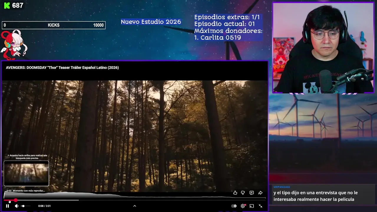Exit fullscreen mode in player
The image size is (377, 212).
[x=260, y=206]
